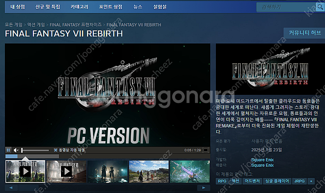Click the 어드벤처 tag
325x193 pixels.
pyautogui.click(x=252, y=181)
